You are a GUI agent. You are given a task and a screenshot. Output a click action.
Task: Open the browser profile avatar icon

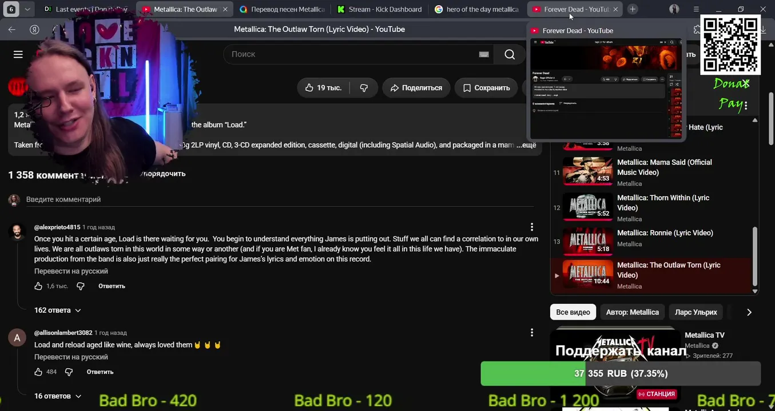674,9
